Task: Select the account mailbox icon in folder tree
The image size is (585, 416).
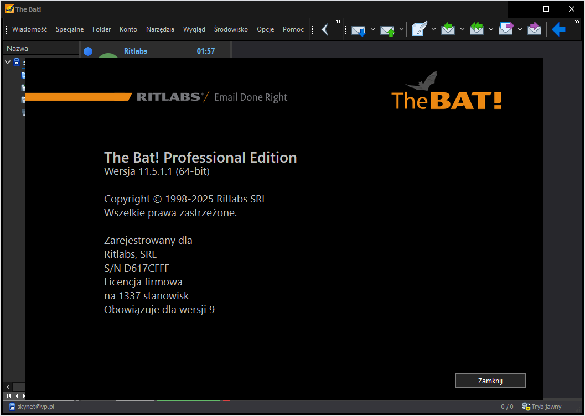Action: (x=17, y=62)
